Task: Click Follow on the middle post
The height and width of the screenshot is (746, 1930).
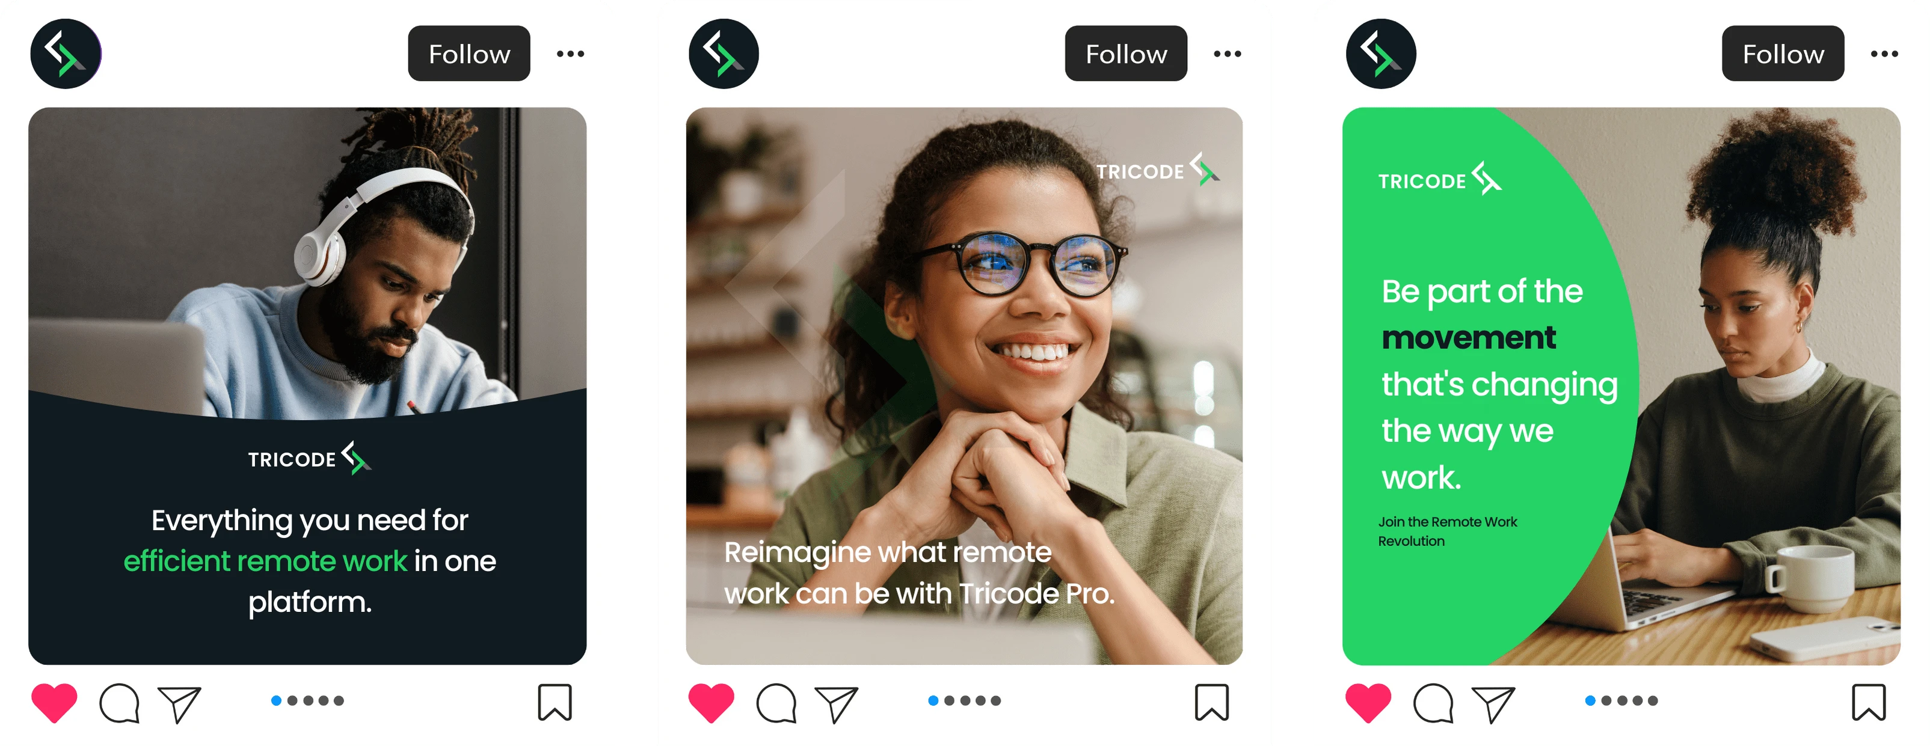Action: coord(1126,54)
